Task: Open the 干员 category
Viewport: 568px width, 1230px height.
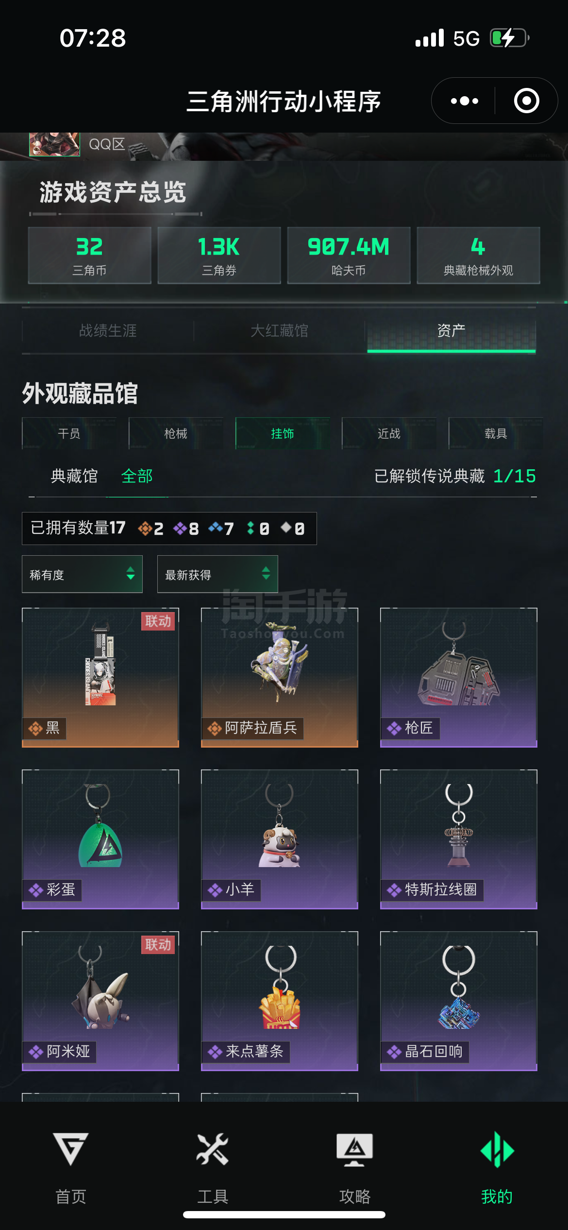Action: 69,433
